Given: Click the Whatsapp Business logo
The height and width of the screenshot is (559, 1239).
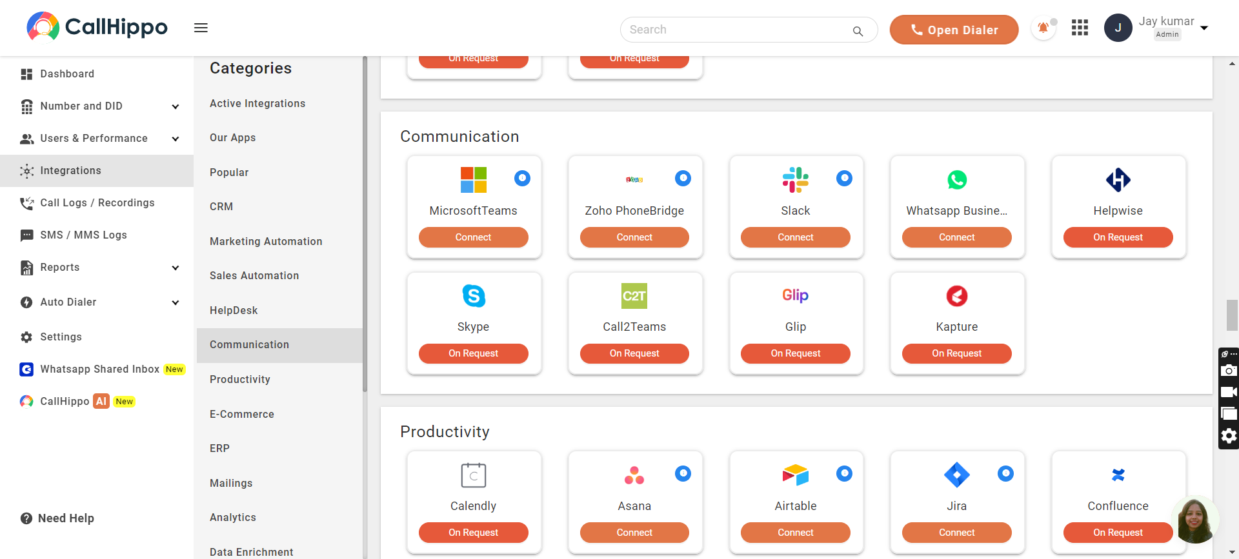Looking at the screenshot, I should click(x=956, y=180).
